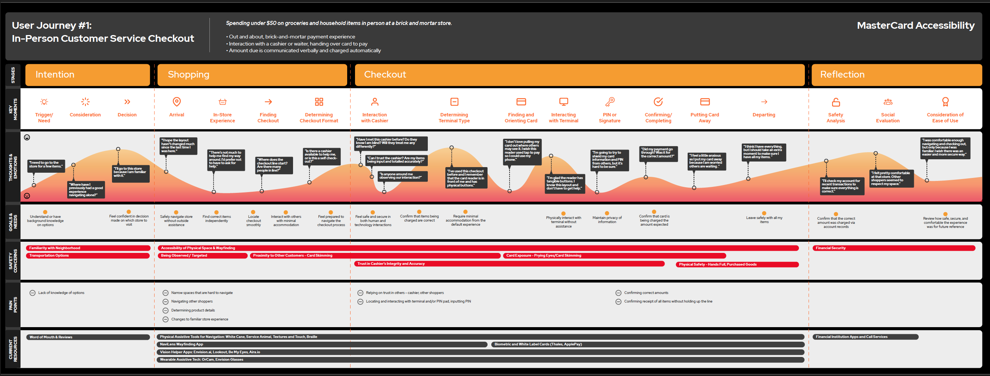The height and width of the screenshot is (376, 990).
Task: Click Wearable Assistive Tech: OrCam, Envision Glasses bar
Action: (480, 360)
